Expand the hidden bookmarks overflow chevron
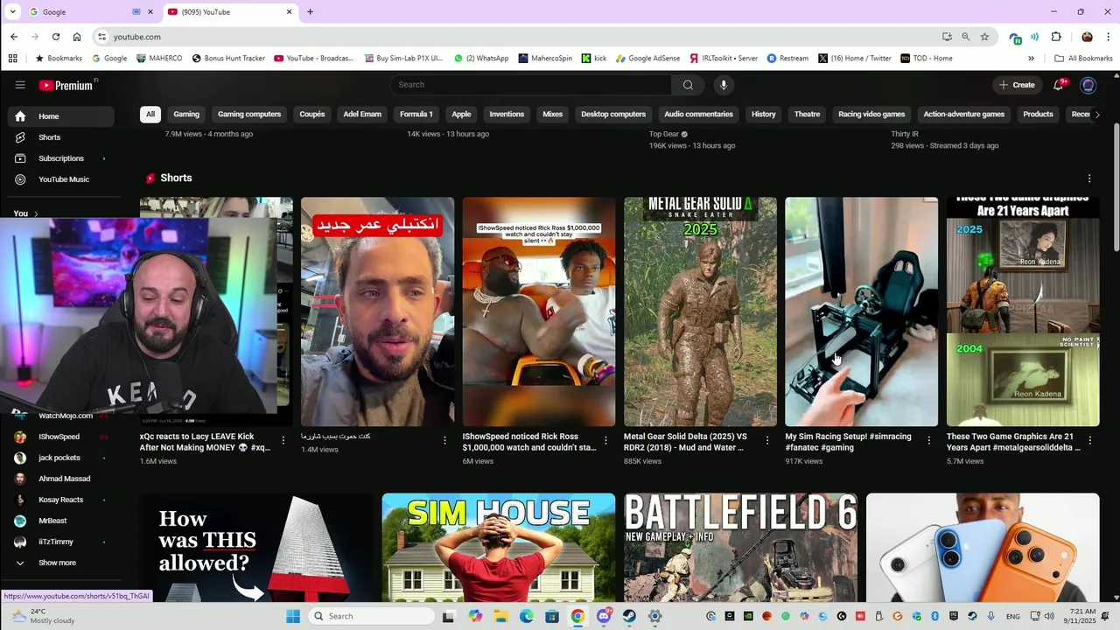 coord(1031,59)
